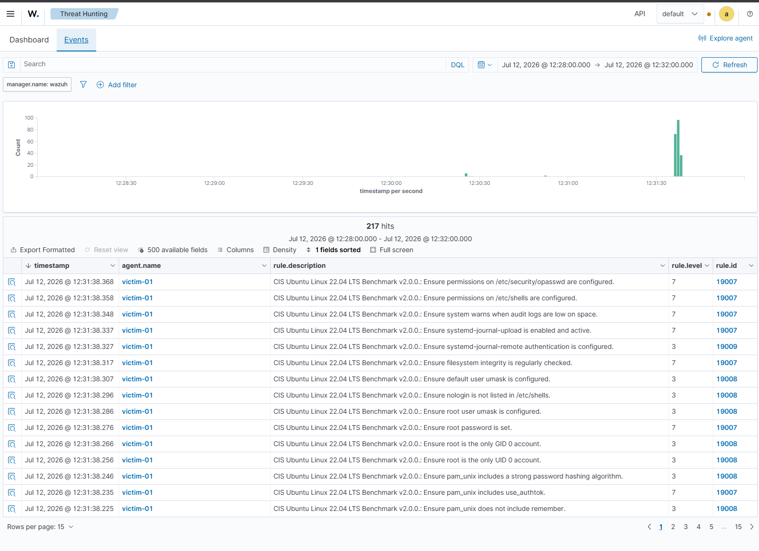
Task: Open saved queries icon beside Search
Action: pyautogui.click(x=11, y=65)
